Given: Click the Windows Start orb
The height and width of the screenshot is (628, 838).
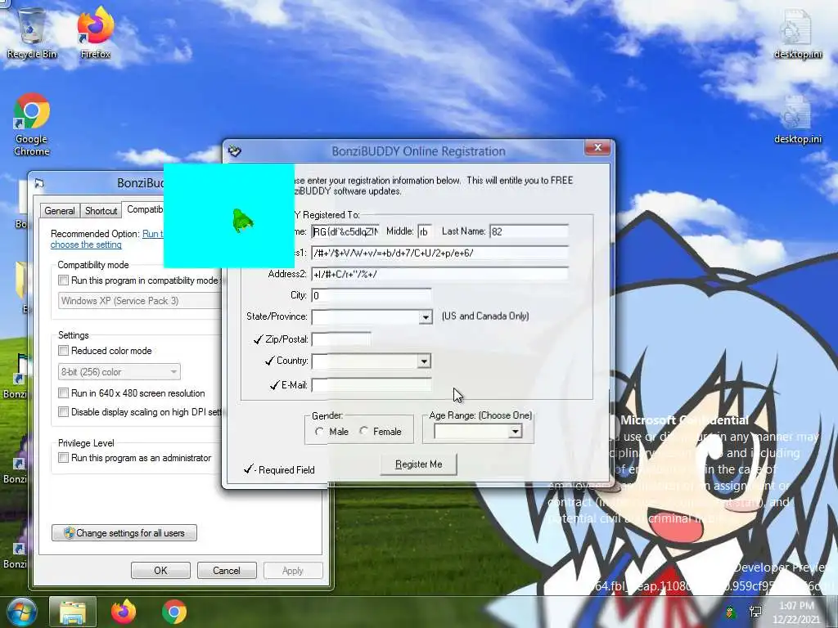Looking at the screenshot, I should click(x=20, y=612).
